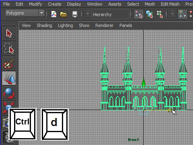Collapse toolbar section left of Hierarchy
Image resolution: width=193 pixels, height=145 pixels.
click(88, 14)
